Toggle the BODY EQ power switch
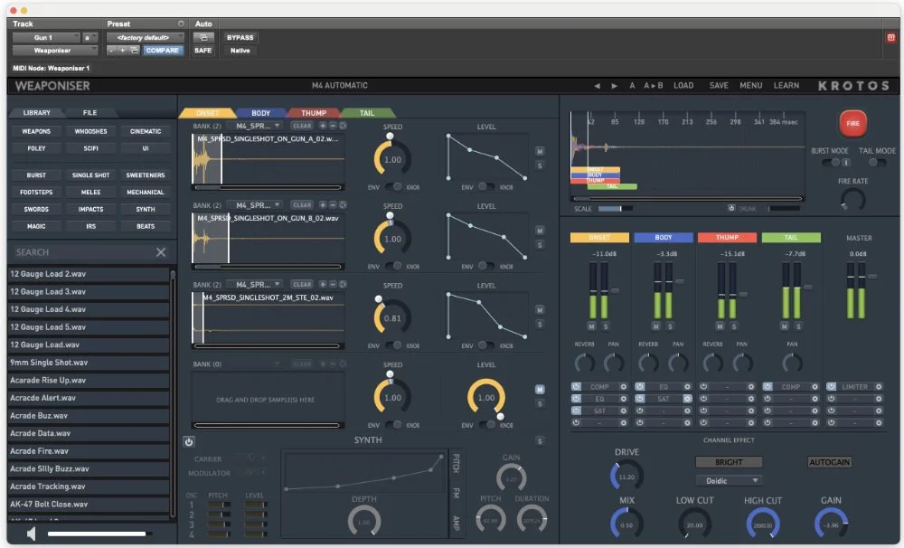 (x=640, y=386)
